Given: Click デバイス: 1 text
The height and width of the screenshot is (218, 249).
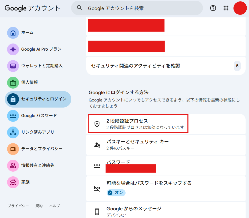Looking at the screenshot, I should (117, 215).
